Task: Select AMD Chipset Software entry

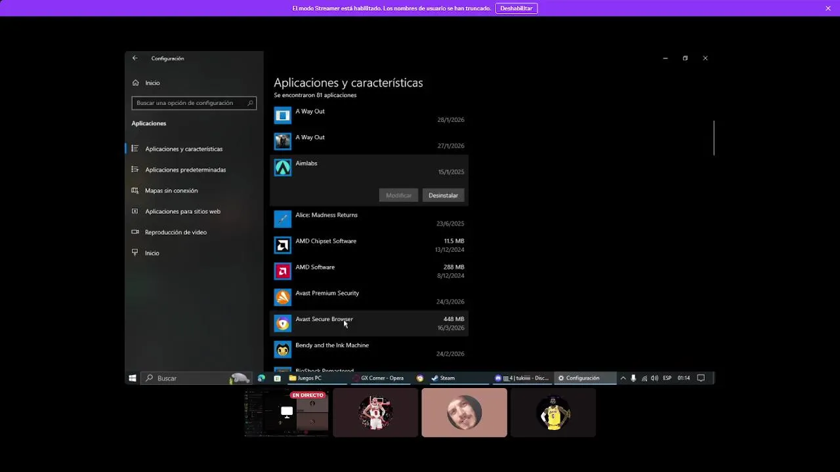Action: coord(326,241)
